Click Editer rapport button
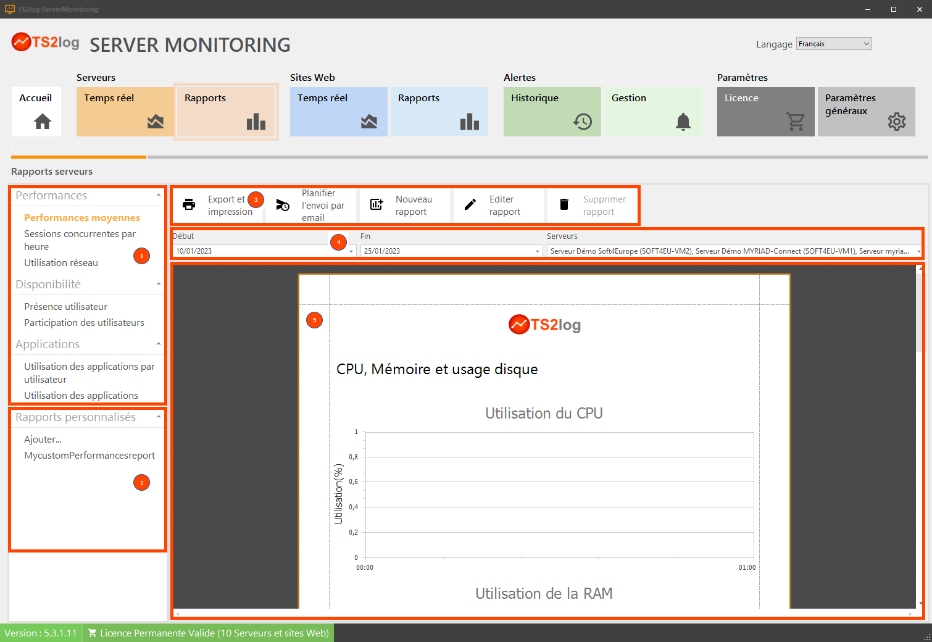Image resolution: width=932 pixels, height=642 pixels. [x=499, y=205]
